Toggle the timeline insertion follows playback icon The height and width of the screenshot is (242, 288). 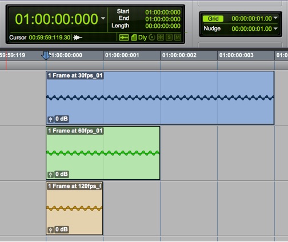124,38
